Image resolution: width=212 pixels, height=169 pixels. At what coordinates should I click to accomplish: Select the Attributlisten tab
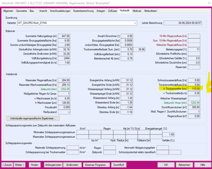click(151, 11)
